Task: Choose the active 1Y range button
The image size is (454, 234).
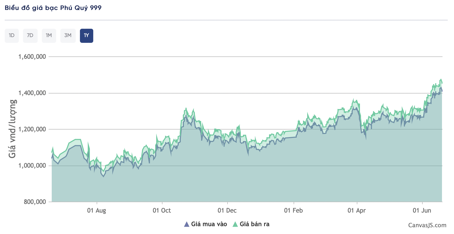Action: point(86,36)
